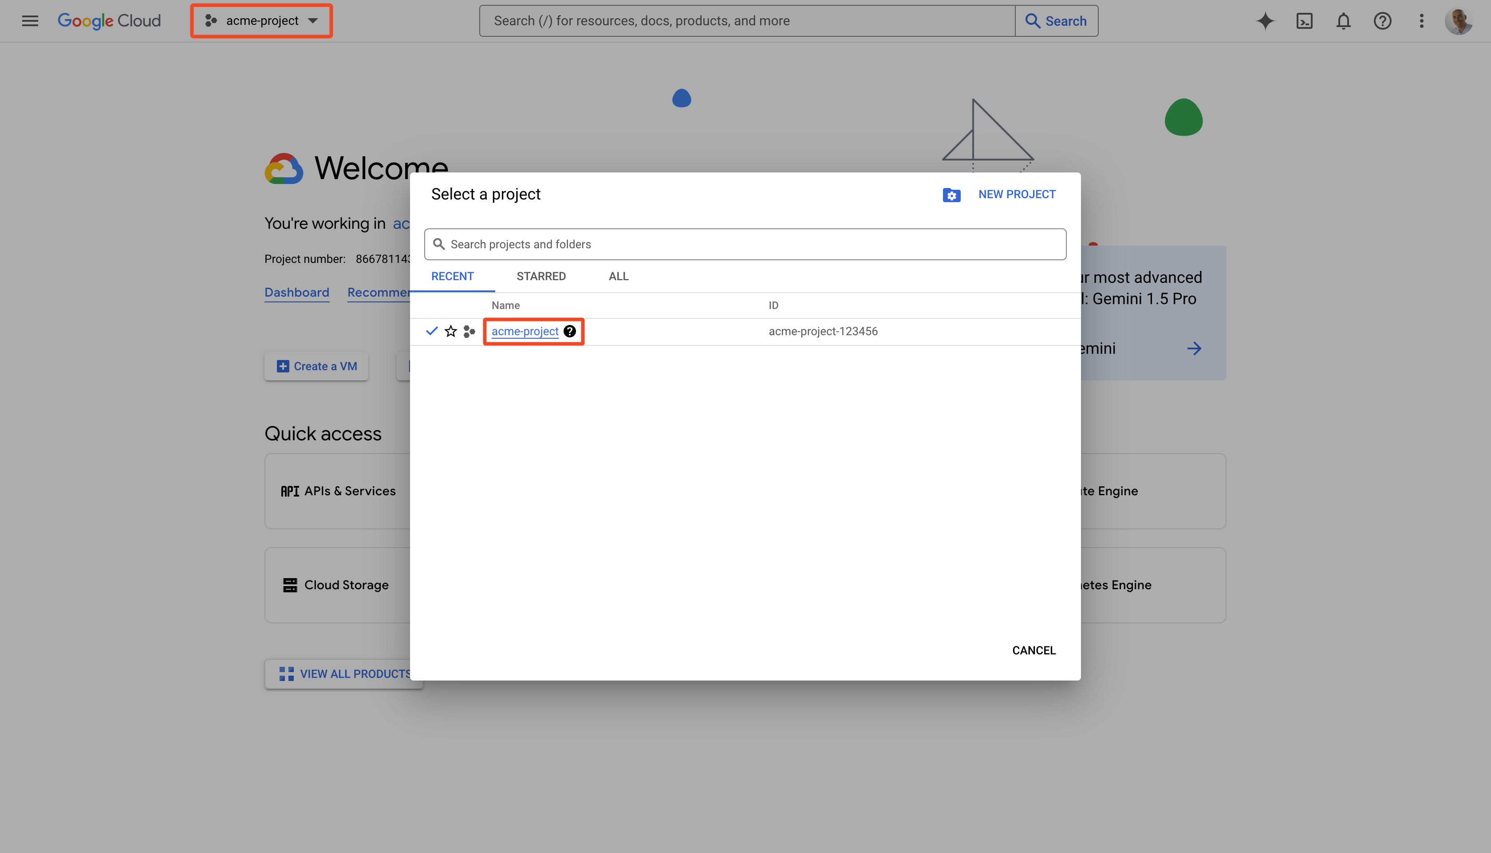Image resolution: width=1491 pixels, height=853 pixels.
Task: Click the Create a VM button
Action: pyautogui.click(x=316, y=366)
